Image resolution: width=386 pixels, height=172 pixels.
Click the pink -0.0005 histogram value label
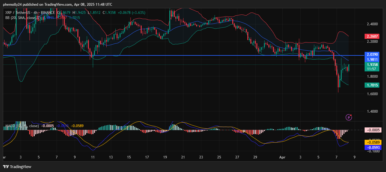373,130
